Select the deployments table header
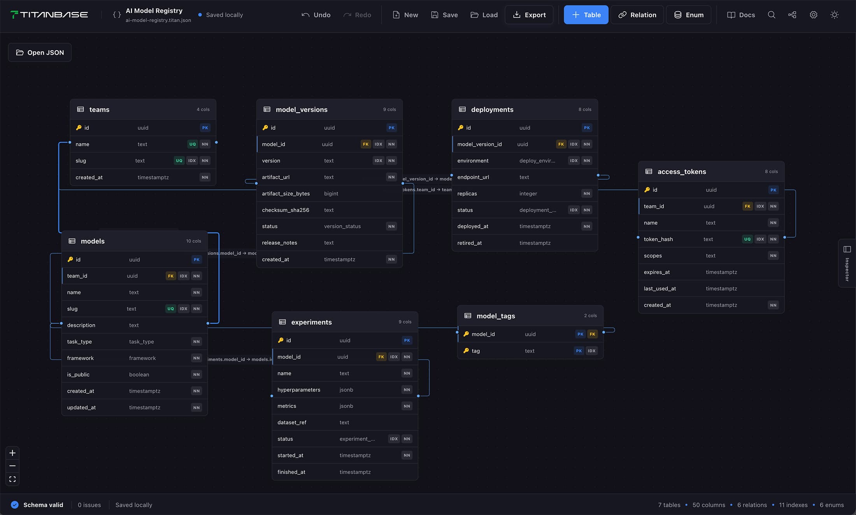 525,109
